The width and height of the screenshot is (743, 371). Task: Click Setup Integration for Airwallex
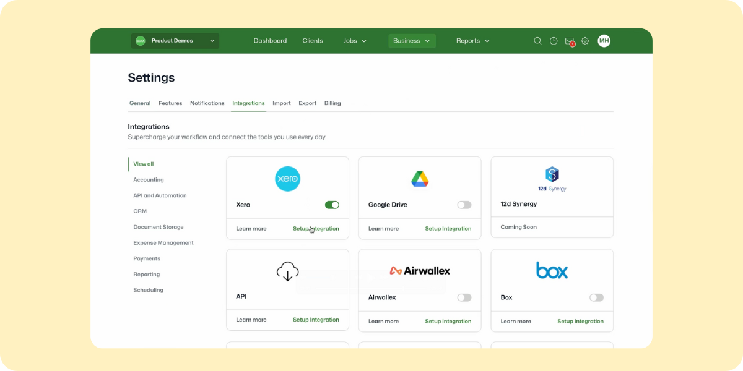(x=448, y=322)
